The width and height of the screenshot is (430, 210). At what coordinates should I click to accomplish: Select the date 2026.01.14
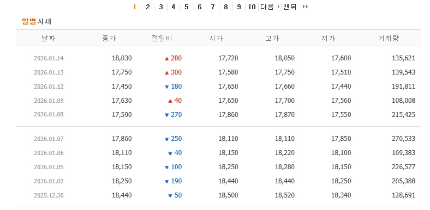pyautogui.click(x=49, y=58)
